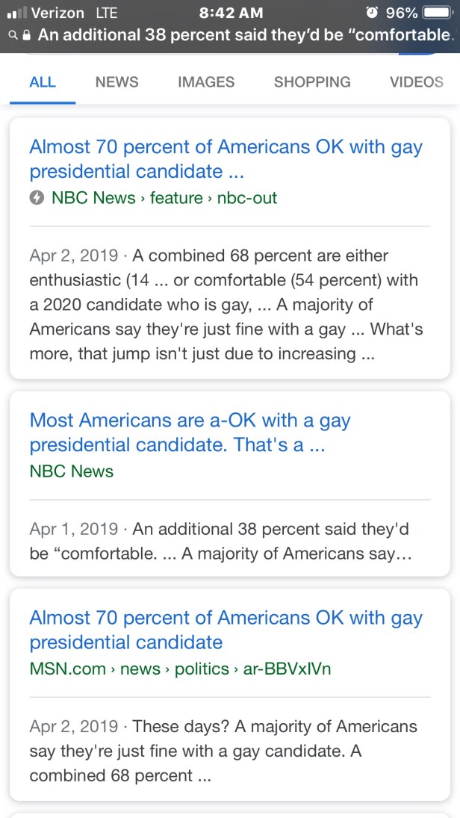Open the IMAGES tab

[x=206, y=82]
